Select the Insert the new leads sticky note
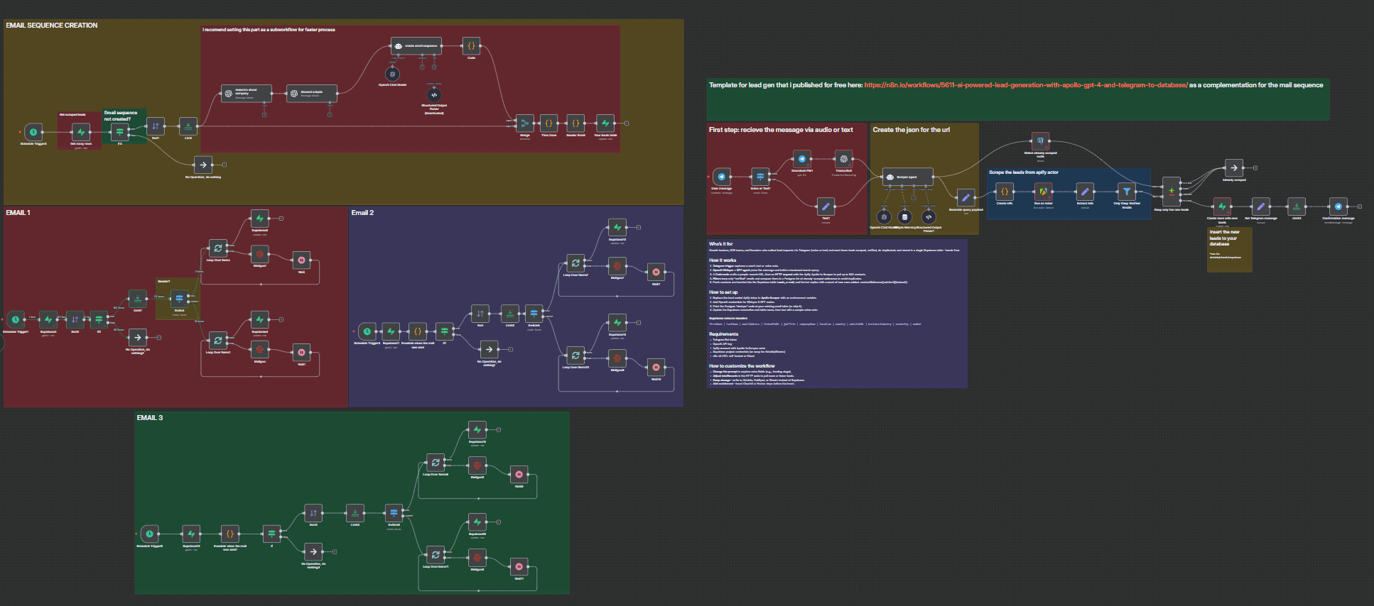This screenshot has height=606, width=1374. 1230,250
